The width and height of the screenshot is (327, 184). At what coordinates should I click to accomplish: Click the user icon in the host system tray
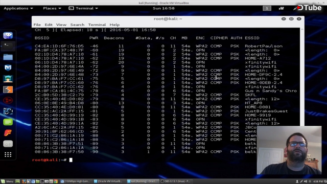(x=297, y=181)
